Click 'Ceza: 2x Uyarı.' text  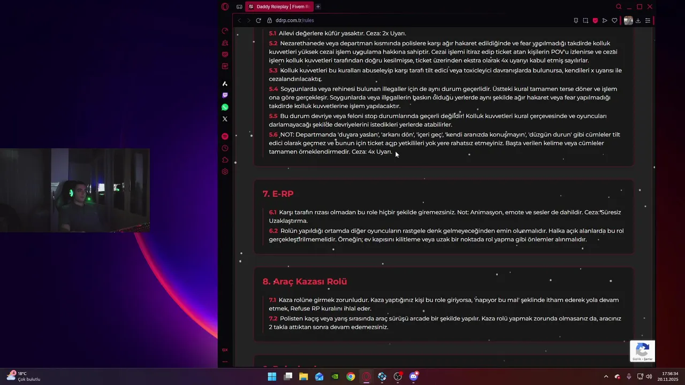[386, 33]
